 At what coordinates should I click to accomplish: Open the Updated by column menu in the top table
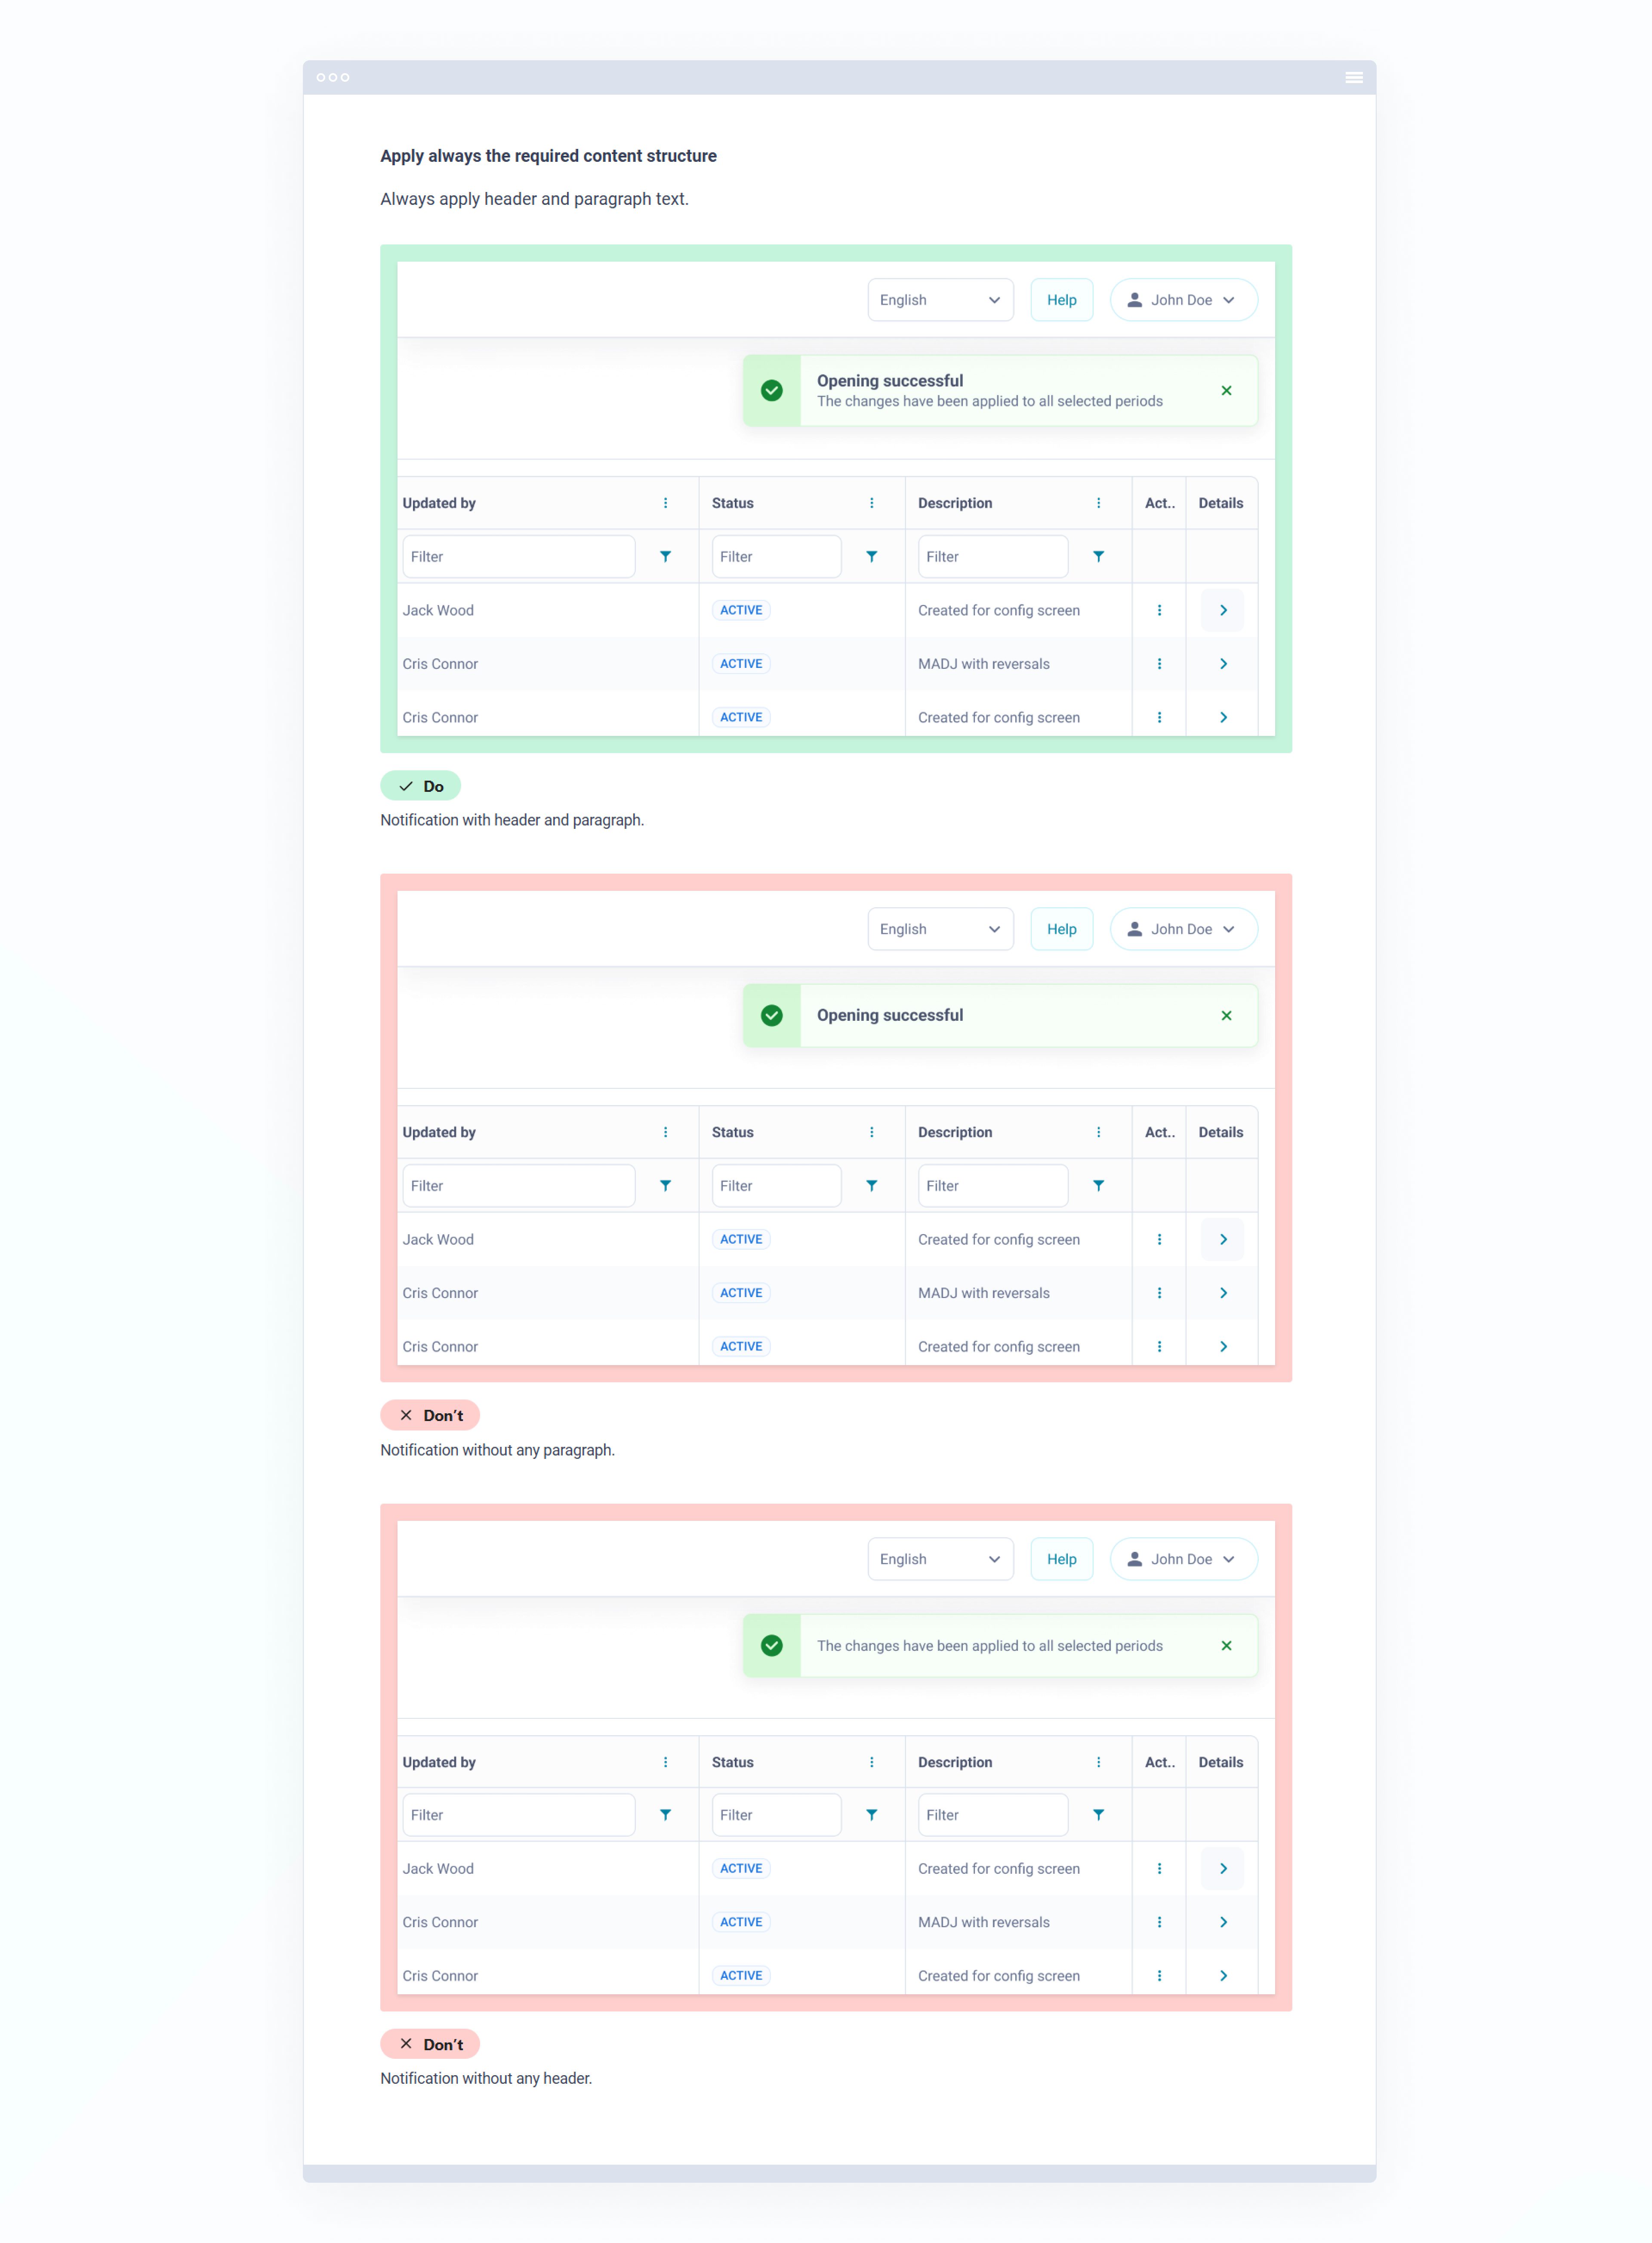665,503
